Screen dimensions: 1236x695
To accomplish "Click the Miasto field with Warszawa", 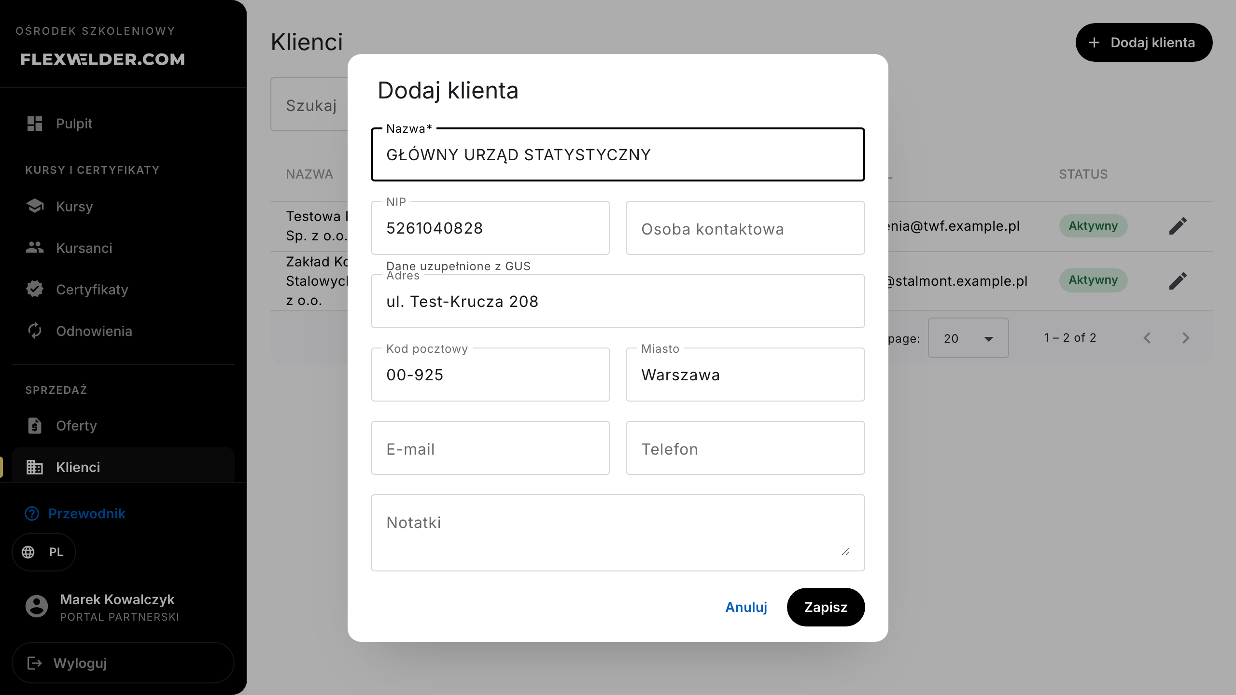I will point(745,375).
